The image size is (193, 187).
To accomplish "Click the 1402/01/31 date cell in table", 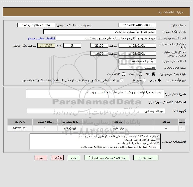I will pyautogui.click(x=20, y=128).
